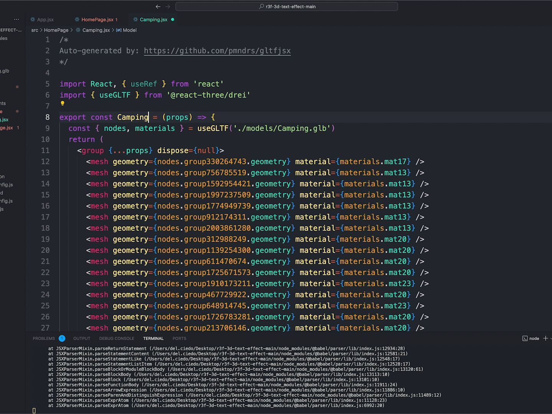The height and width of the screenshot is (414, 552).
Task: Click group1592954421 on line 14
Action: (x=217, y=184)
